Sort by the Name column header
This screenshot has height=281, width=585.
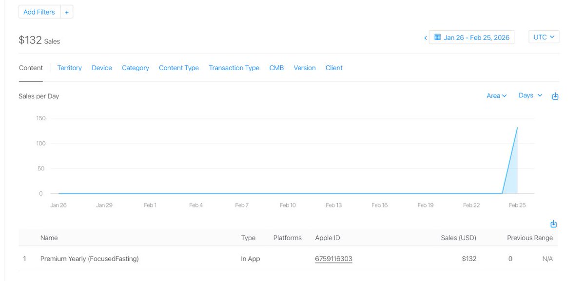coord(49,238)
